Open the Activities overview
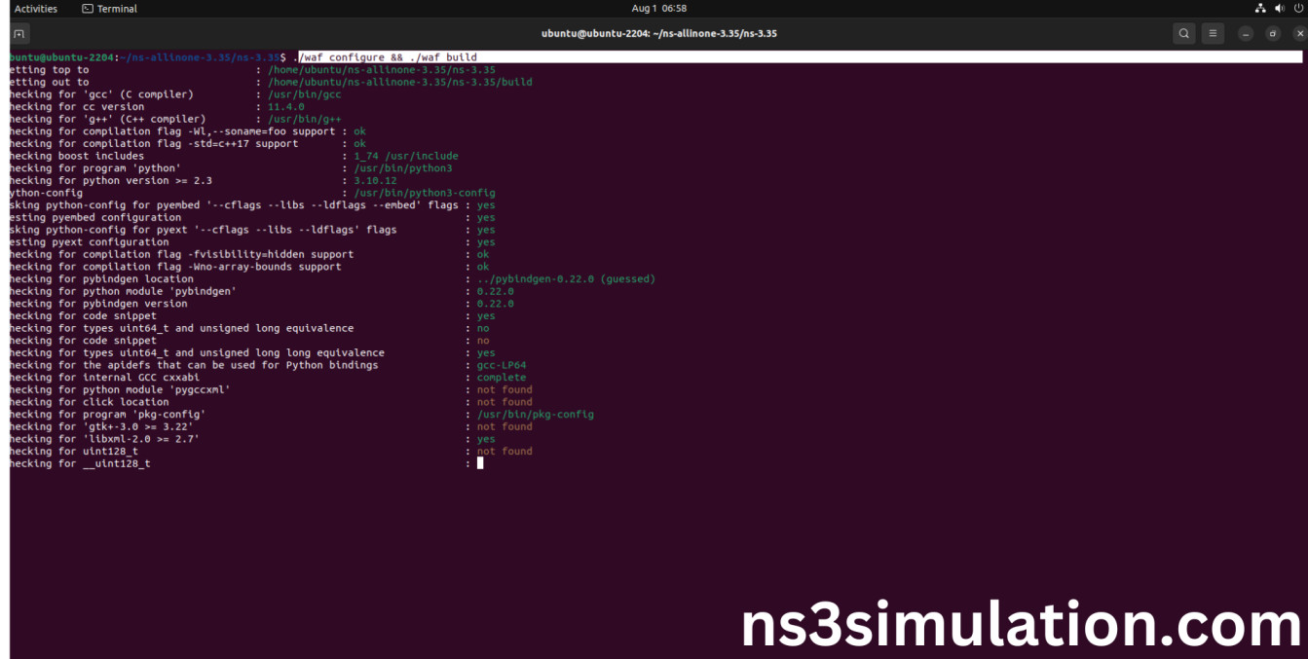 [x=36, y=8]
